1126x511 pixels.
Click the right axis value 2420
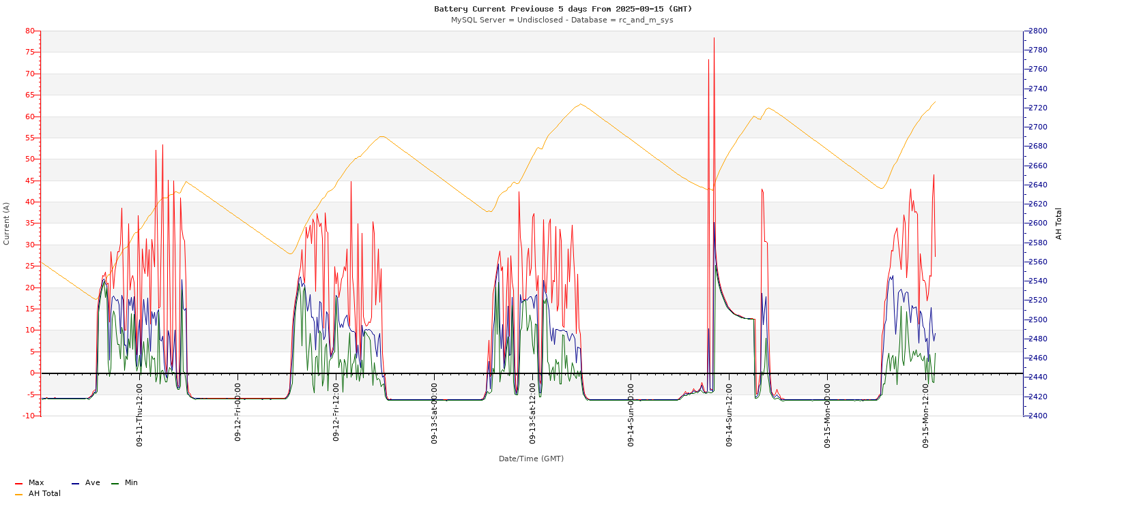(1038, 397)
